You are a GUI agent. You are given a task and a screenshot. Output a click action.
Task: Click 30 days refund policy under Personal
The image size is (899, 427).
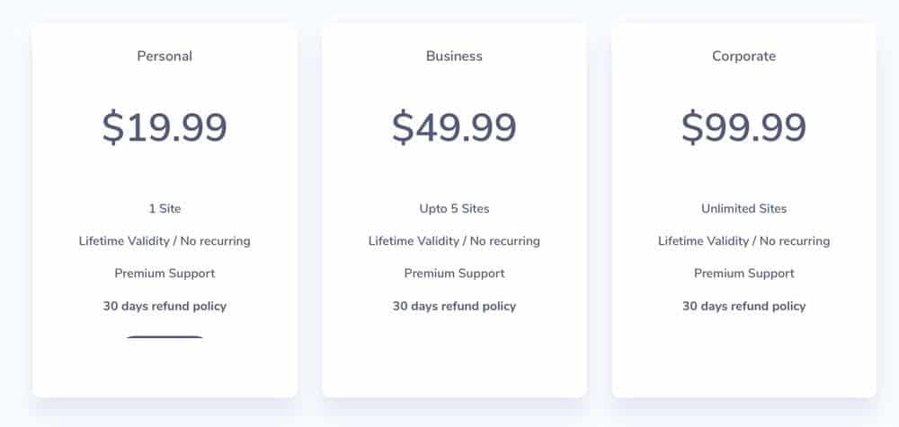[165, 306]
